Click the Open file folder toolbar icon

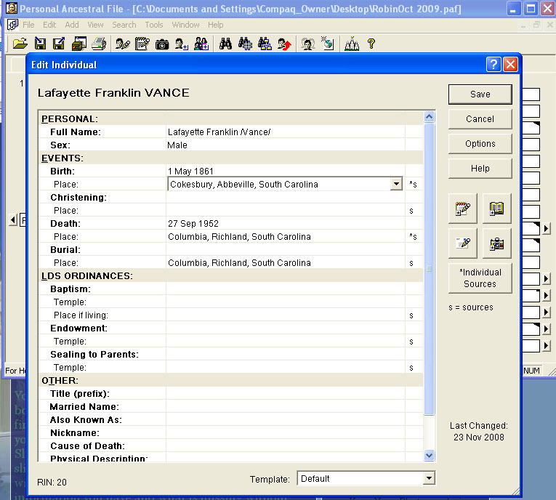[x=20, y=44]
